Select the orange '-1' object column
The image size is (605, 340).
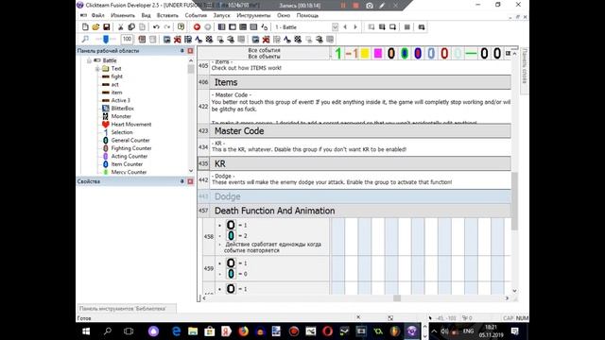(x=351, y=53)
